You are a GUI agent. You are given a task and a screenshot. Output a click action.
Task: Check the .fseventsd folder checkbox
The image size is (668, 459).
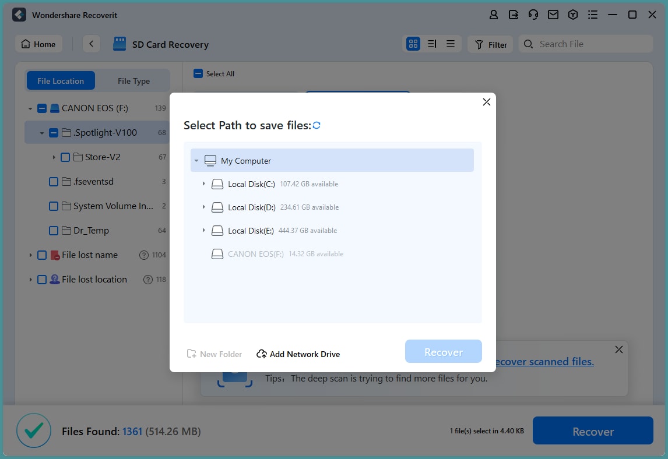(53, 182)
